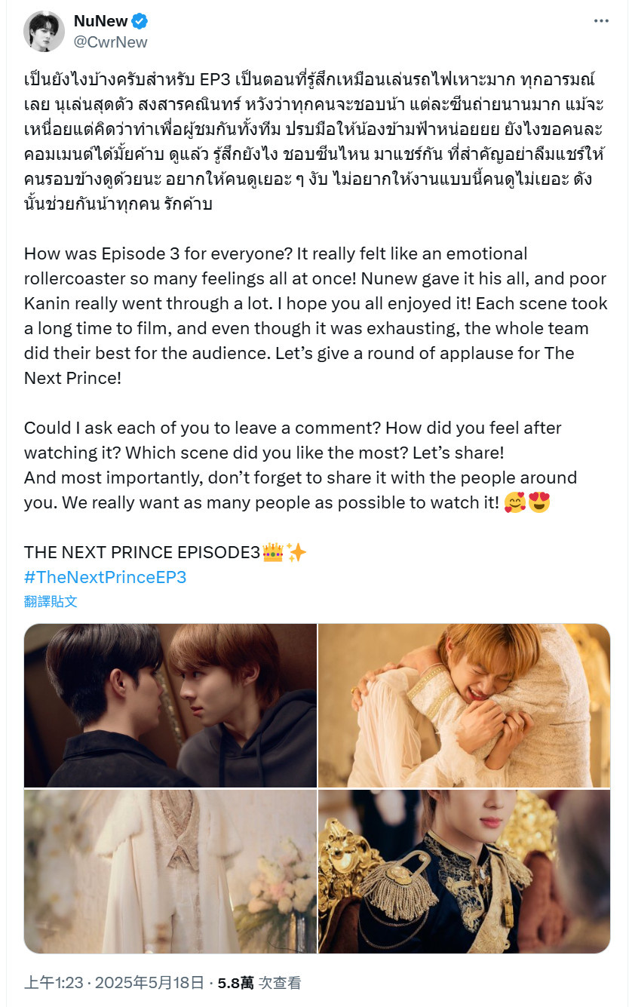This screenshot has width=629, height=1007.
Task: Click the smiling face with hearts emoji
Action: 515,502
